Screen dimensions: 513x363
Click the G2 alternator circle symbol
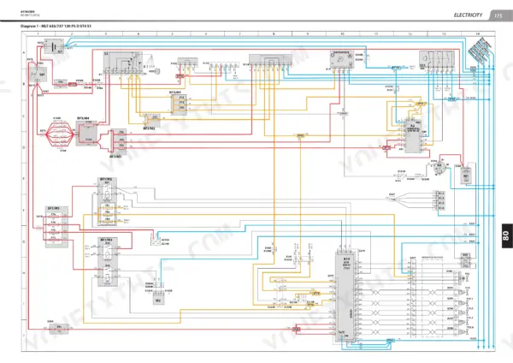(x=439, y=168)
